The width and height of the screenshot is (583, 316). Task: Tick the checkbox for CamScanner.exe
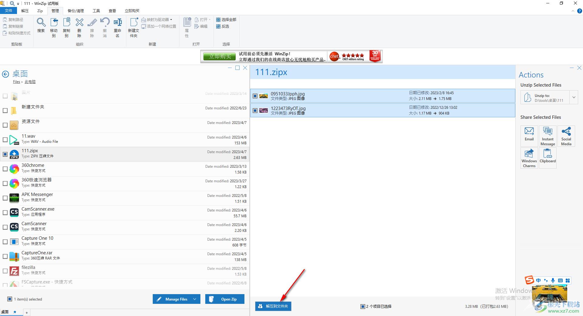click(5, 213)
